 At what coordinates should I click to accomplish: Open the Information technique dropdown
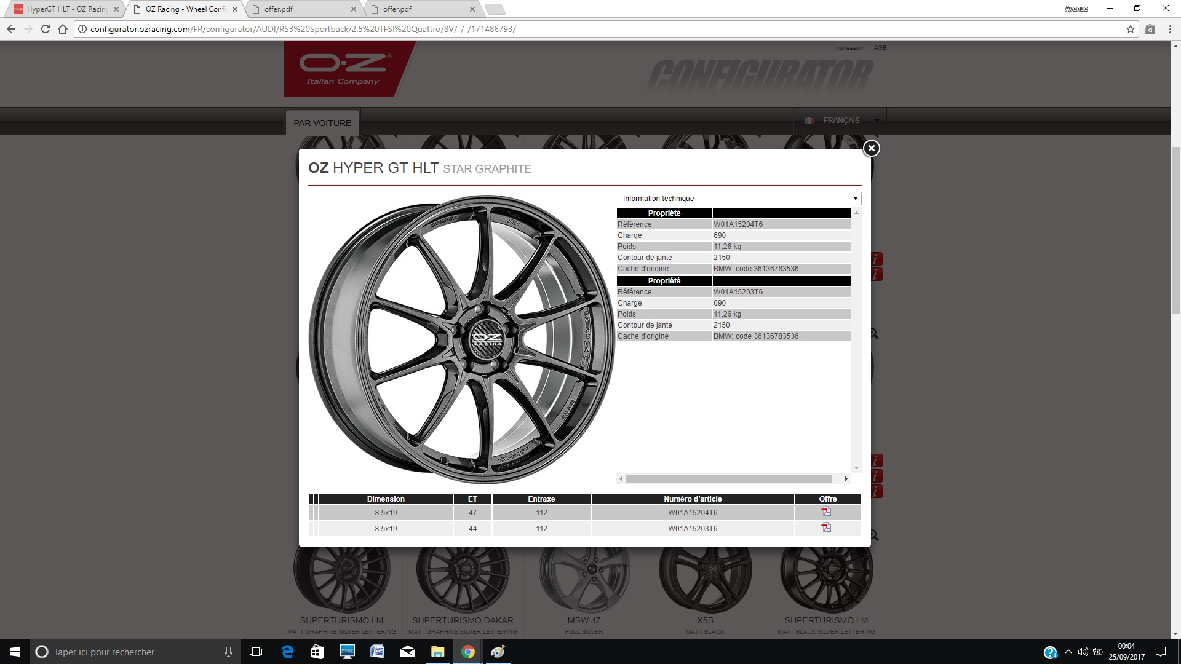[739, 199]
